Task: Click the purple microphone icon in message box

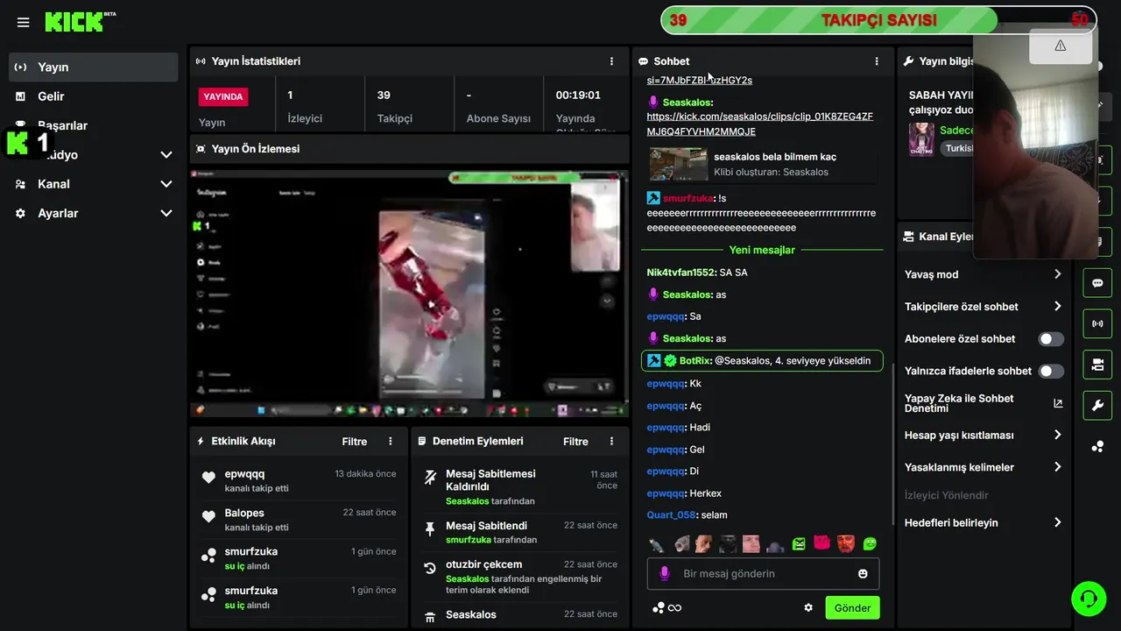Action: (665, 573)
